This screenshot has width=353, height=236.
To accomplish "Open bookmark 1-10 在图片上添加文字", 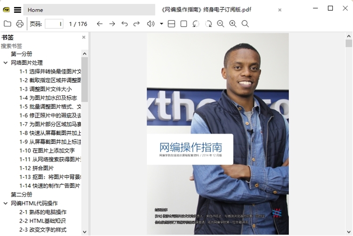I will pos(47,150).
